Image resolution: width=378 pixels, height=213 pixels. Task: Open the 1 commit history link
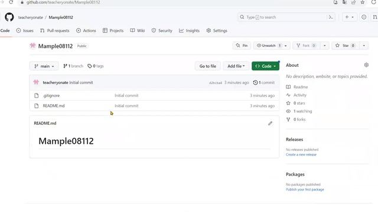click(264, 83)
